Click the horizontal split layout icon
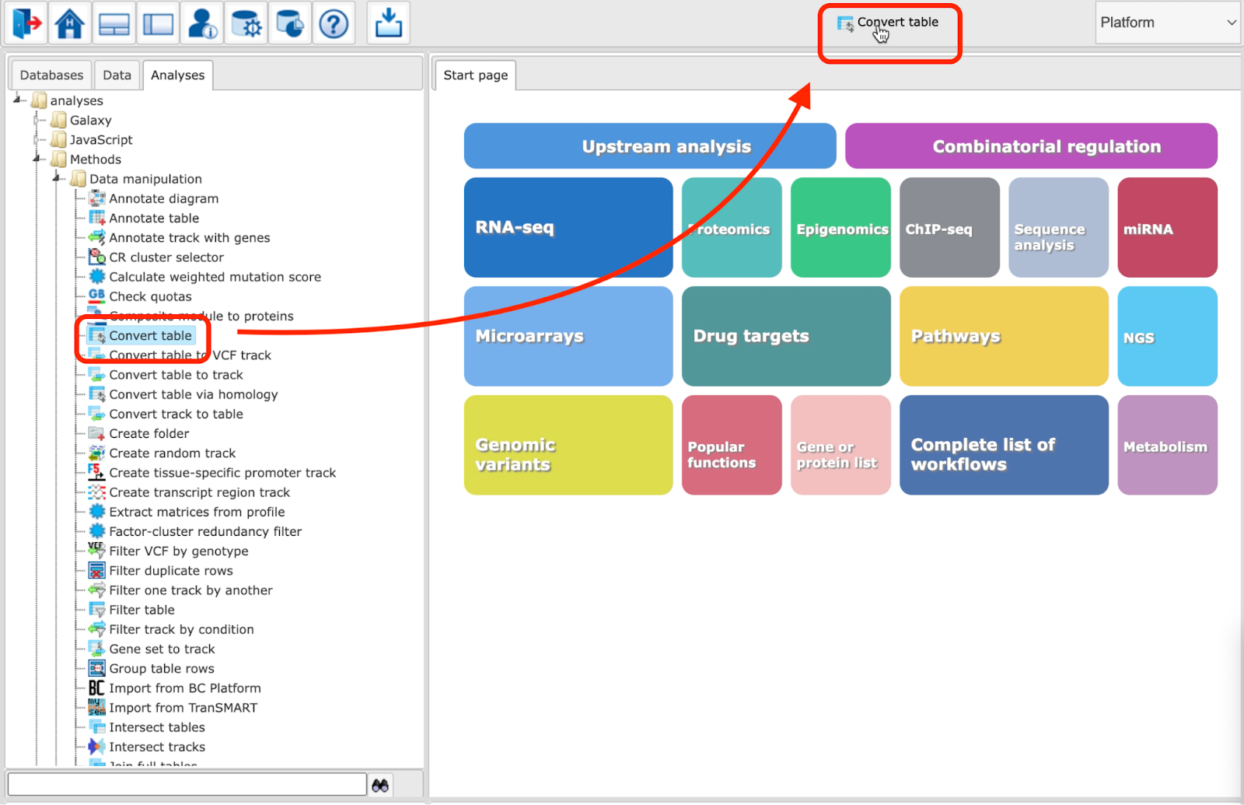The width and height of the screenshot is (1244, 805). (x=114, y=23)
